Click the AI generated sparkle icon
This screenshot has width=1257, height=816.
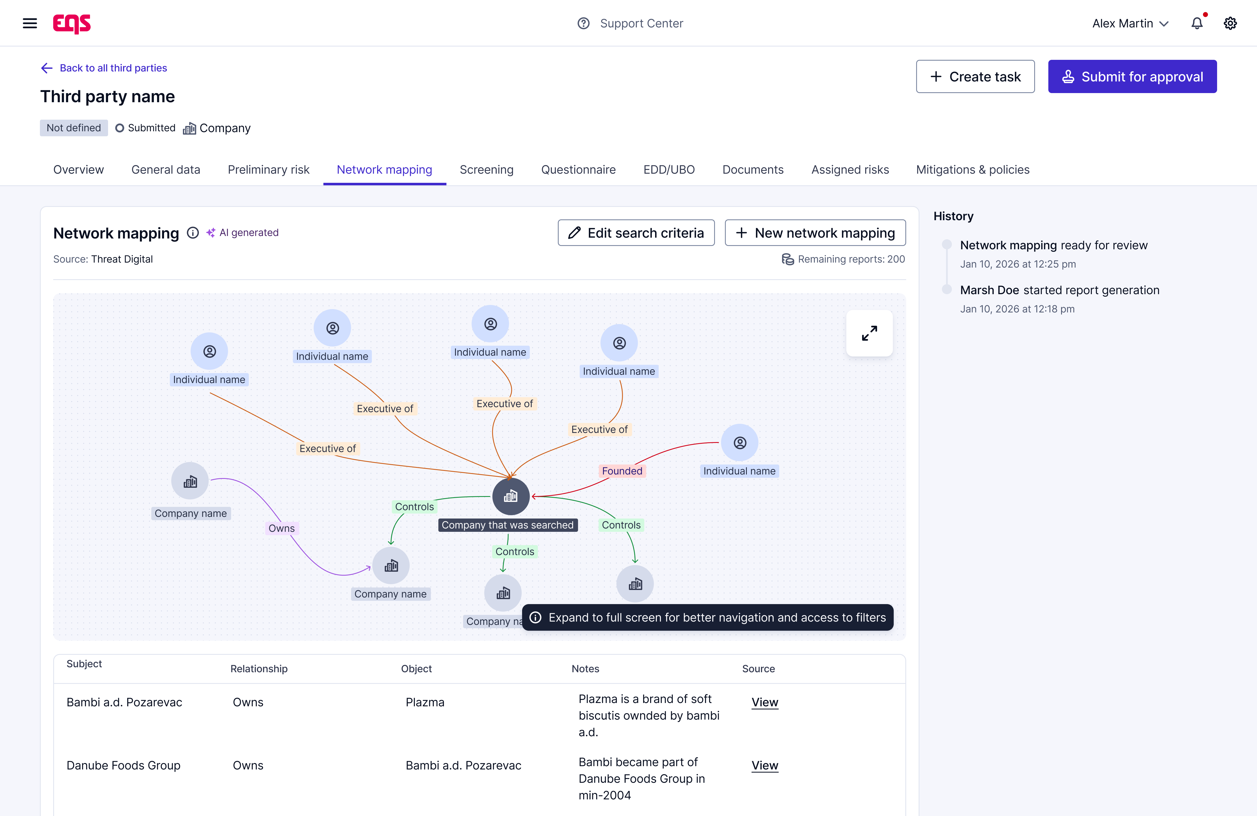[211, 233]
